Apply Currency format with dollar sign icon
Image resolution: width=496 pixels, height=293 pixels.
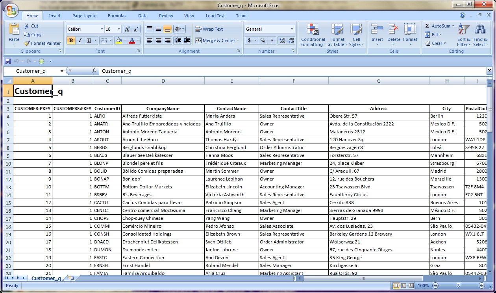click(x=249, y=40)
